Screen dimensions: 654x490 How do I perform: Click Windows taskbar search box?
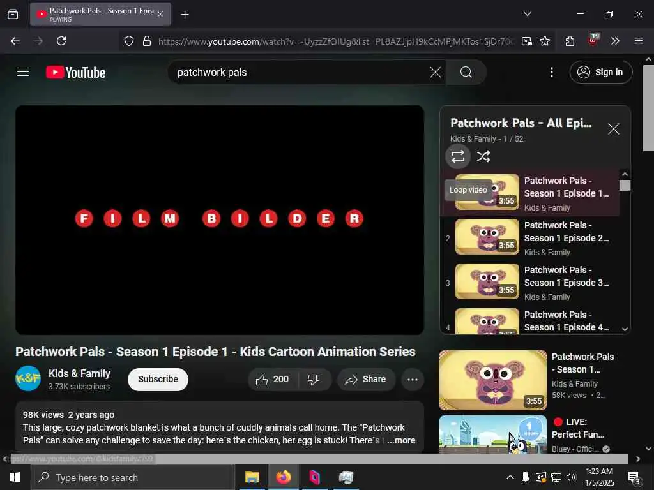pyautogui.click(x=133, y=477)
